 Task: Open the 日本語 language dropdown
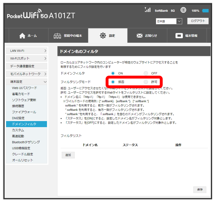point(169,21)
